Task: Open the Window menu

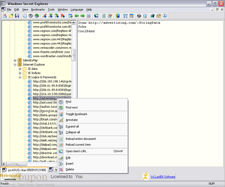Action: pos(62,10)
